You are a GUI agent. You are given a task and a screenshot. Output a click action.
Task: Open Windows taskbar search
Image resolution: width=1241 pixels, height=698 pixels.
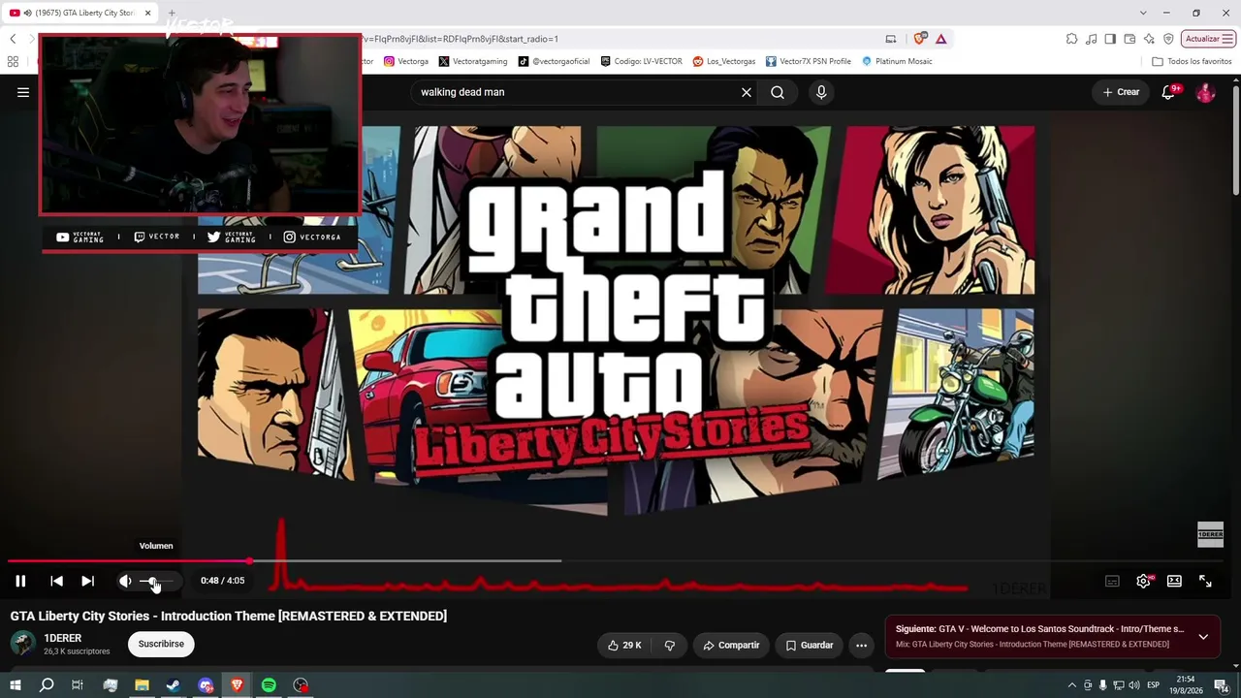[x=47, y=685]
